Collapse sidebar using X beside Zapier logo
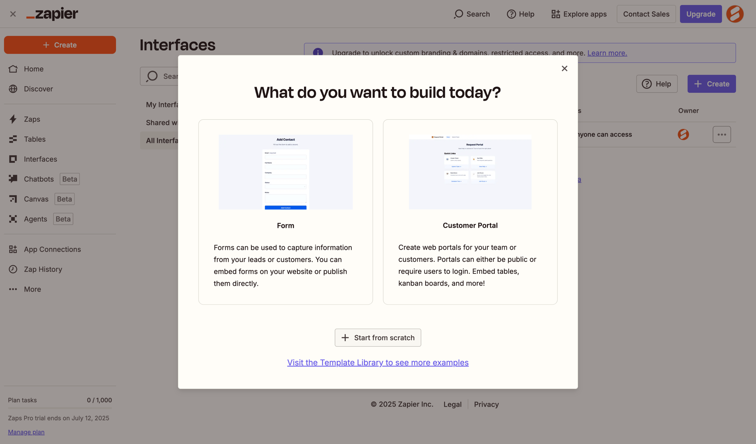Image resolution: width=756 pixels, height=444 pixels. click(x=13, y=14)
